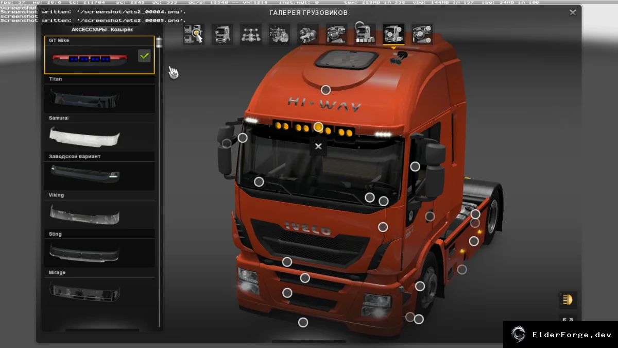The image size is (618, 348).
Task: Select the slot on the passenger door window
Action: point(415,167)
